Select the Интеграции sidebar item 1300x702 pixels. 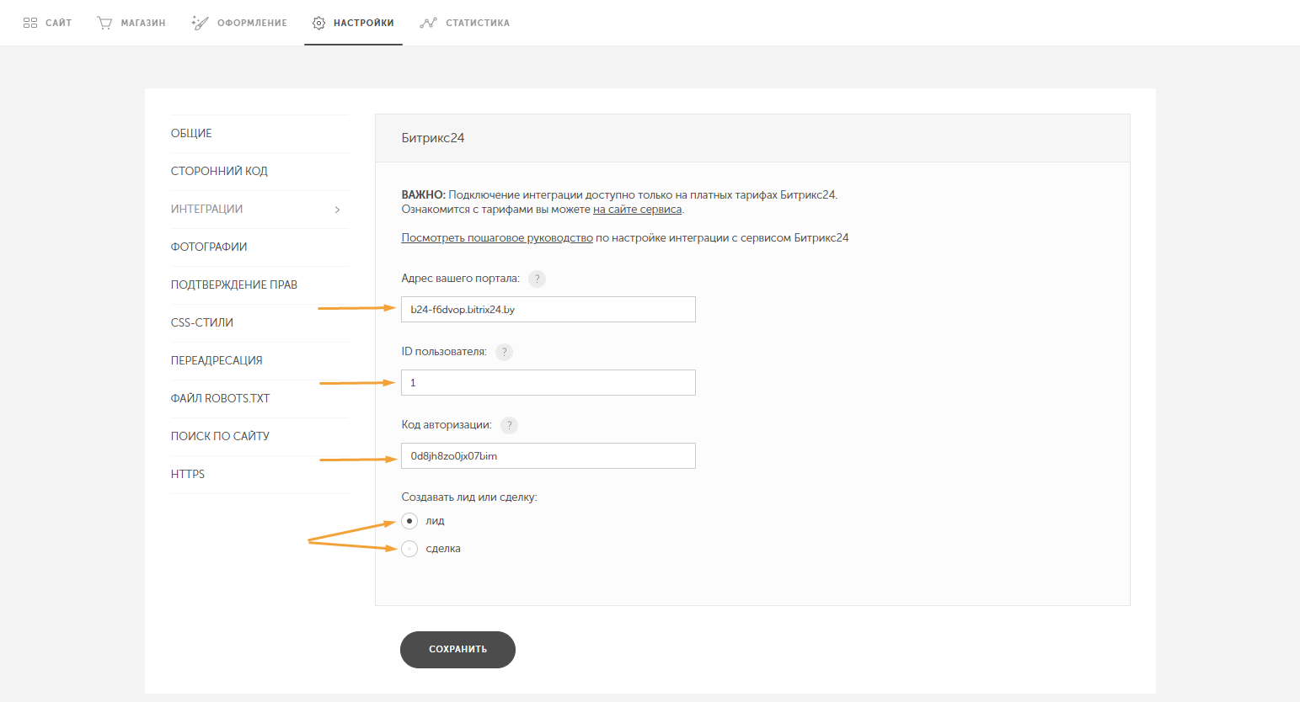[259, 210]
